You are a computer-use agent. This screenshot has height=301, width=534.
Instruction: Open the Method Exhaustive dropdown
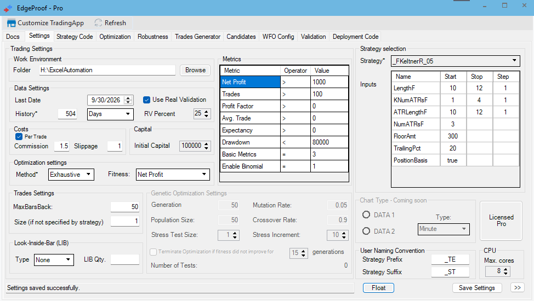[x=71, y=175]
